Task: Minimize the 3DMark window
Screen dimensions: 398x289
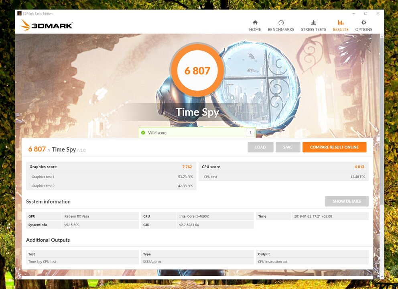Action: point(353,14)
